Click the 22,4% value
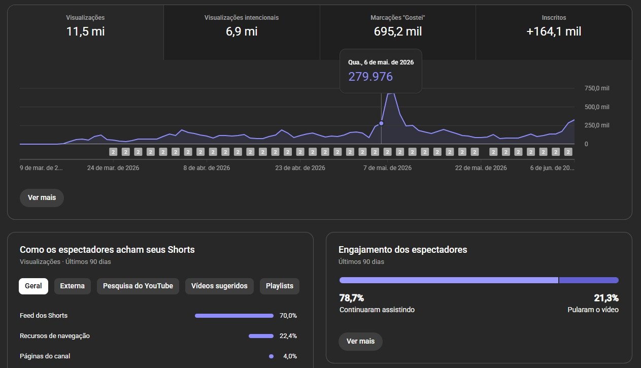This screenshot has width=641, height=368. [288, 336]
